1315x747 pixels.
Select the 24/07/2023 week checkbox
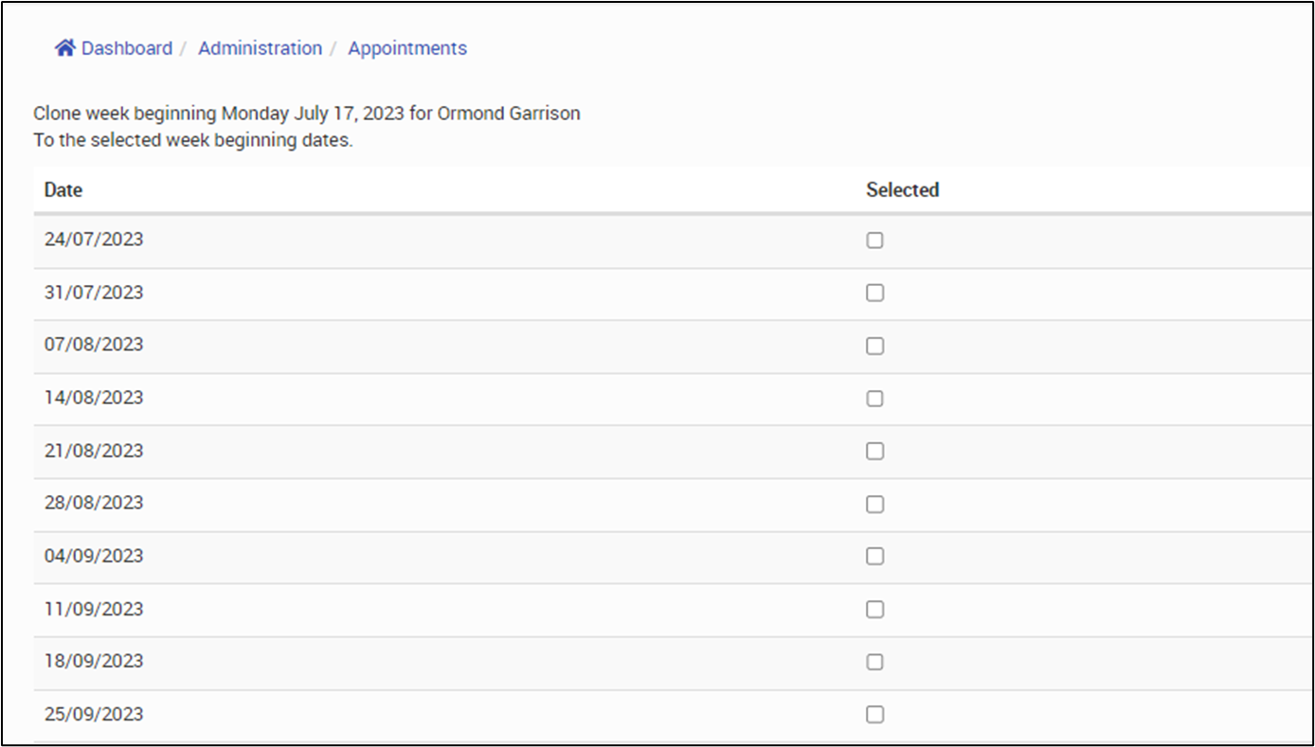(874, 240)
